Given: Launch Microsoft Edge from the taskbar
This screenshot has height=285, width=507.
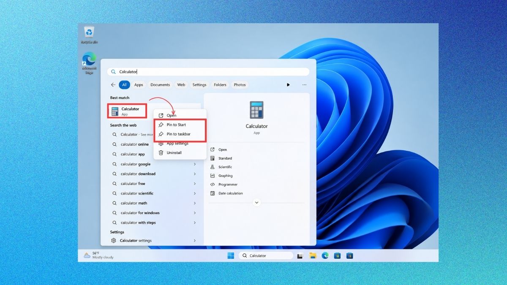Looking at the screenshot, I should (325, 255).
